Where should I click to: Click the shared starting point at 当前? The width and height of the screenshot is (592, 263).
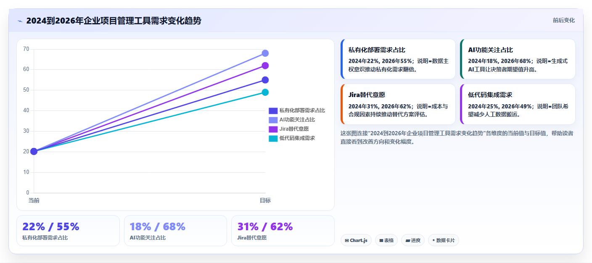click(34, 151)
